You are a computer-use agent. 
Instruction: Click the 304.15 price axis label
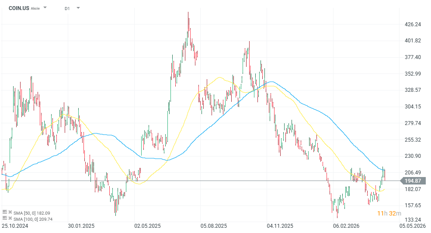pyautogui.click(x=412, y=107)
